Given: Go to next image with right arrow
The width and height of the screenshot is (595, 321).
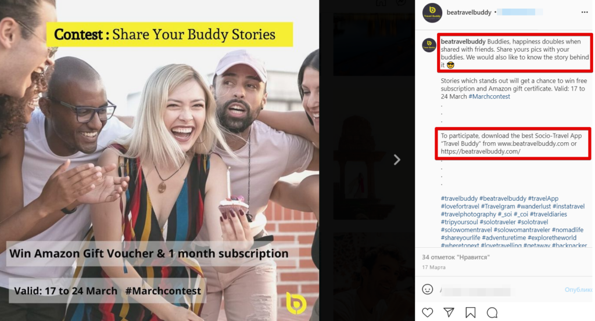Looking at the screenshot, I should coord(397,160).
